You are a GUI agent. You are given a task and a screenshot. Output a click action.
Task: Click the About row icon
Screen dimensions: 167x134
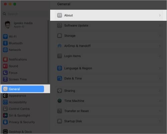click(x=59, y=15)
